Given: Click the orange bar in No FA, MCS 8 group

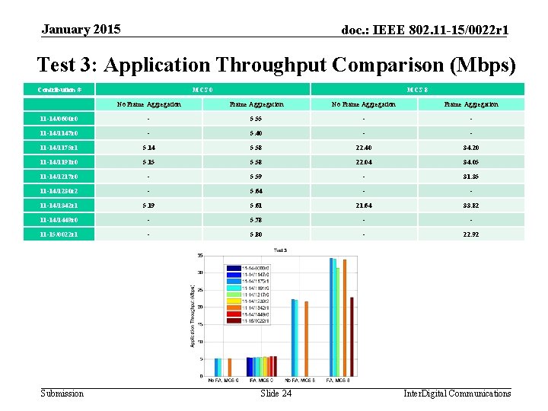Looking at the screenshot, I should click(307, 339).
